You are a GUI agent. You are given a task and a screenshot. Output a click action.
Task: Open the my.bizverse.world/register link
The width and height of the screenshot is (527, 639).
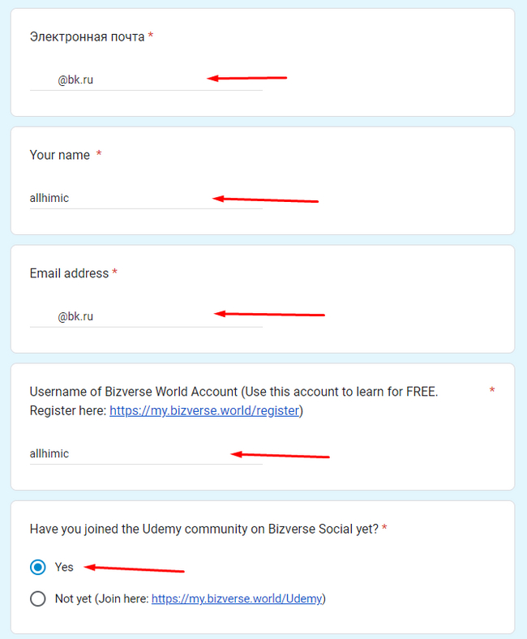point(204,411)
